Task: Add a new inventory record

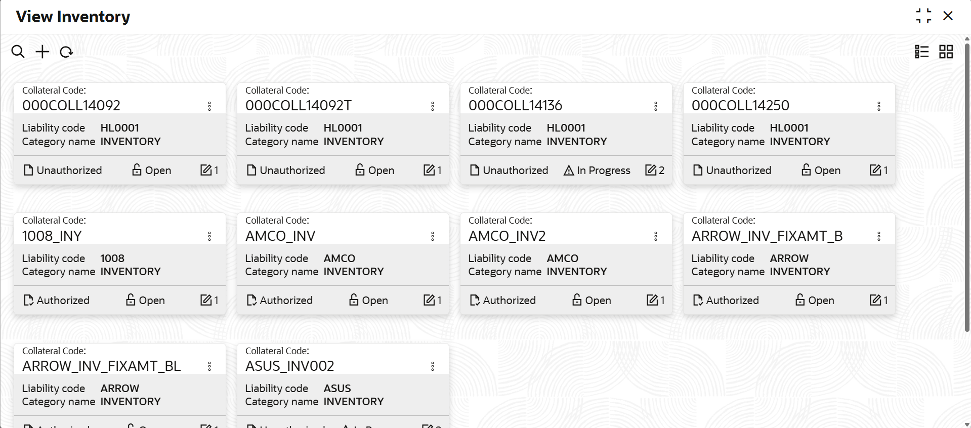Action: [x=43, y=52]
